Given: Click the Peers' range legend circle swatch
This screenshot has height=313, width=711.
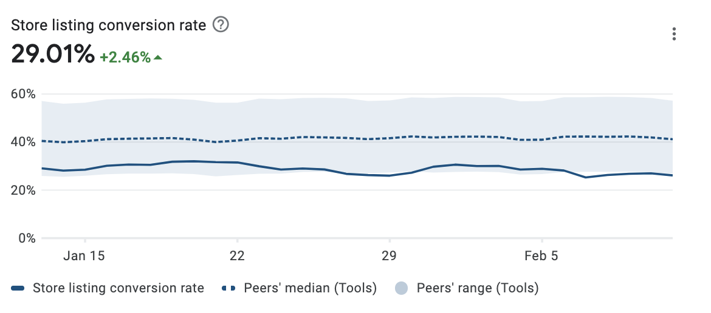Looking at the screenshot, I should point(401,288).
